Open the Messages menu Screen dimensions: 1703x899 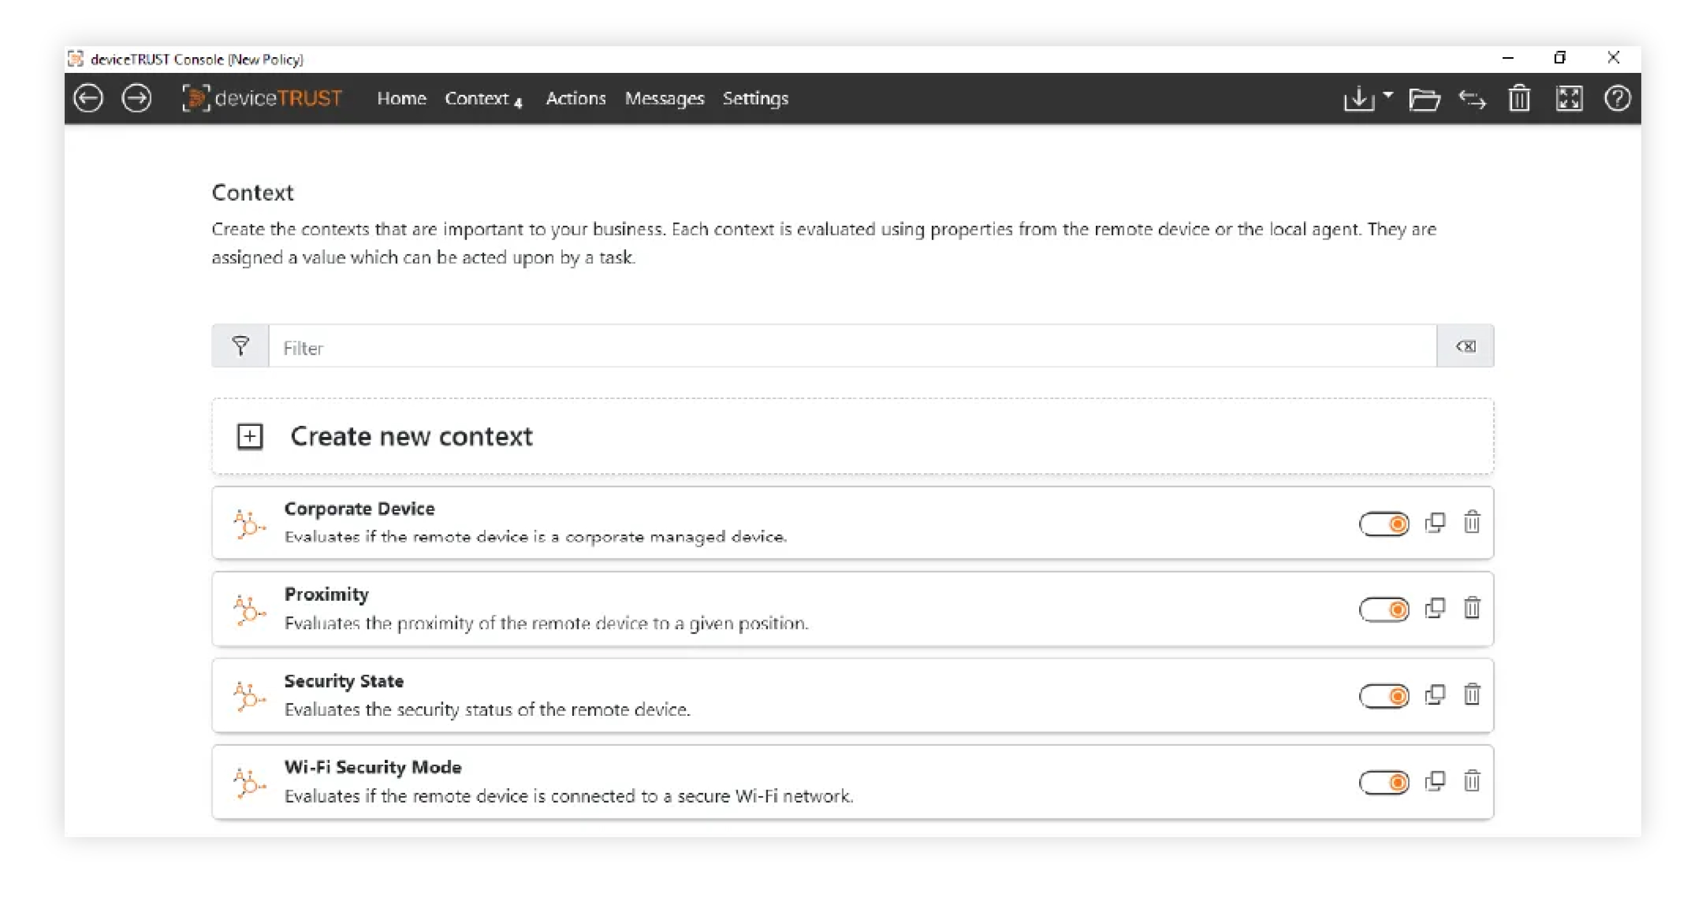click(664, 99)
